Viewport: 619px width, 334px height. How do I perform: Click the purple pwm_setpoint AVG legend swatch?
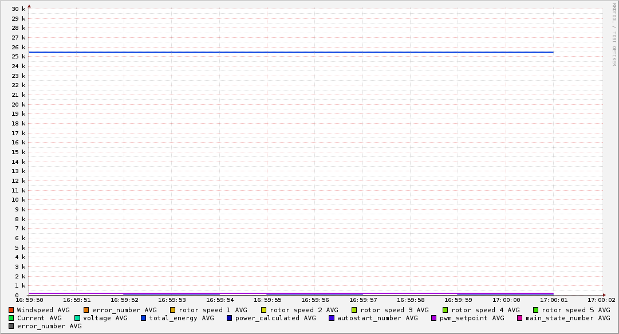coord(433,318)
